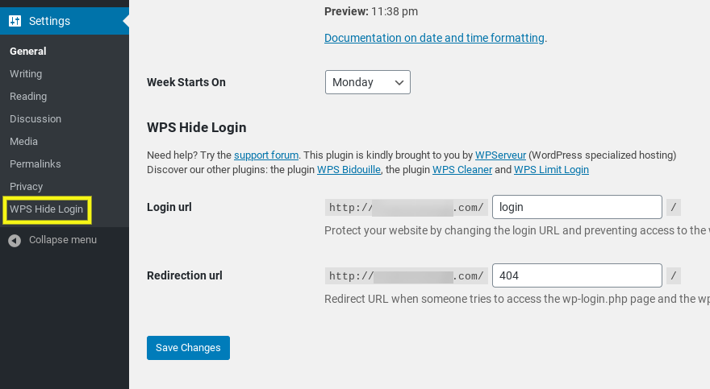Focus the Redirection url text field
710x389 pixels.
tap(578, 275)
